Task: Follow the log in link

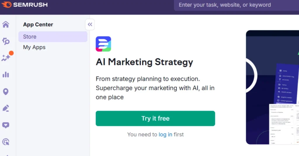Action: tap(165, 134)
